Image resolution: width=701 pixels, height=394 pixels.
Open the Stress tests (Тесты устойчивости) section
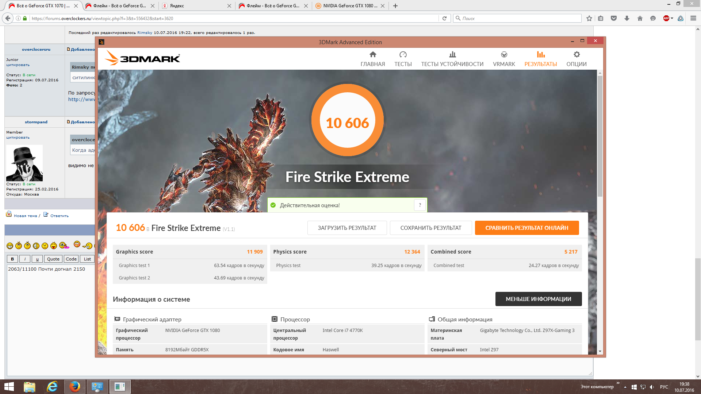point(452,59)
